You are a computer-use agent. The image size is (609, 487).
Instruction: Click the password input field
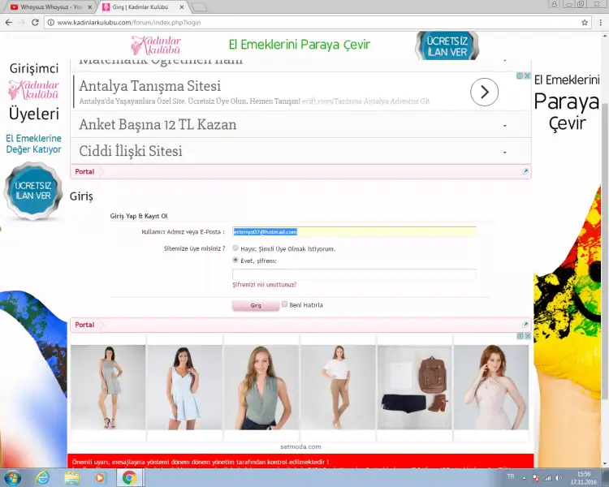pyautogui.click(x=354, y=274)
